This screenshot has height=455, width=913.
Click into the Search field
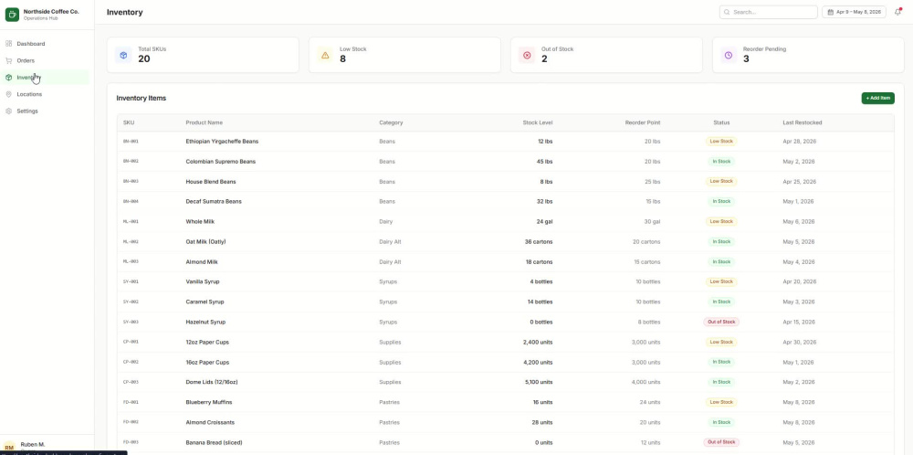coord(769,12)
